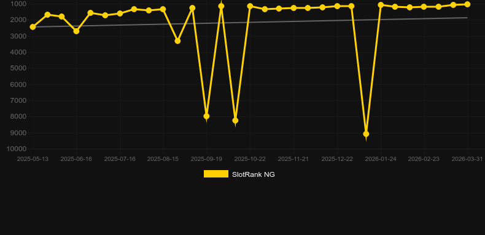Click the x-axis date 2025-06-16
The width and height of the screenshot is (485, 235).
click(x=76, y=159)
